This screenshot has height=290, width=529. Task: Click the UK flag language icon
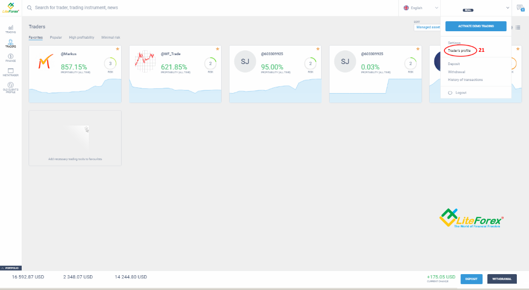(406, 8)
